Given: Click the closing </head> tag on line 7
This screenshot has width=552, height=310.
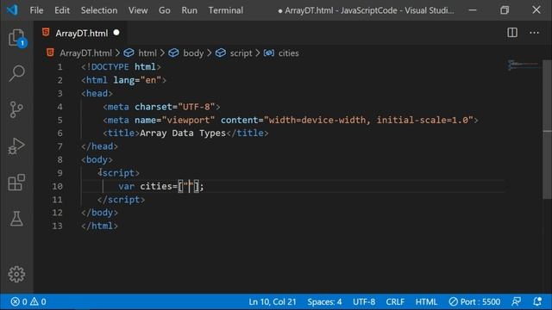Looking at the screenshot, I should pyautogui.click(x=100, y=146).
